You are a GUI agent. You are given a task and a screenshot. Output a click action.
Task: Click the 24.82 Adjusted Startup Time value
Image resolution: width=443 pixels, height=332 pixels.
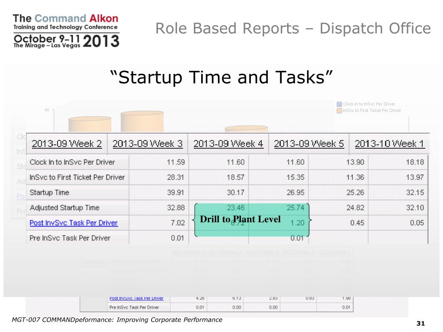tap(355, 208)
